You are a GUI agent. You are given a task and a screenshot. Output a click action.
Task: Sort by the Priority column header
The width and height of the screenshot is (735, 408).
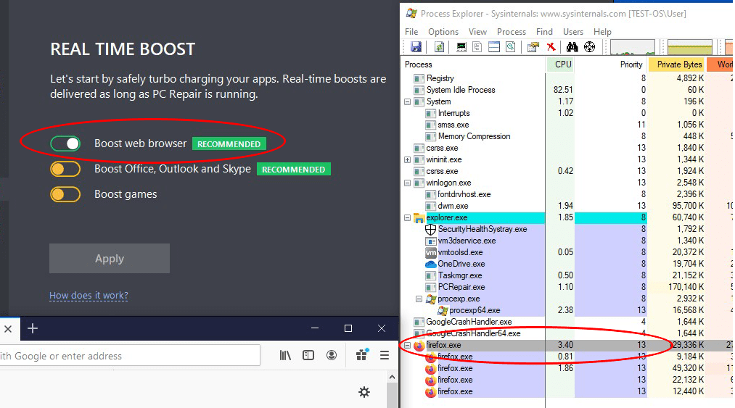tap(611, 64)
